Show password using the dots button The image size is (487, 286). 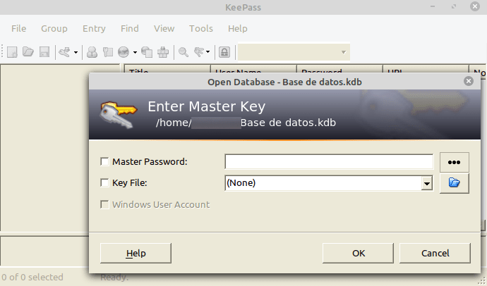(454, 162)
